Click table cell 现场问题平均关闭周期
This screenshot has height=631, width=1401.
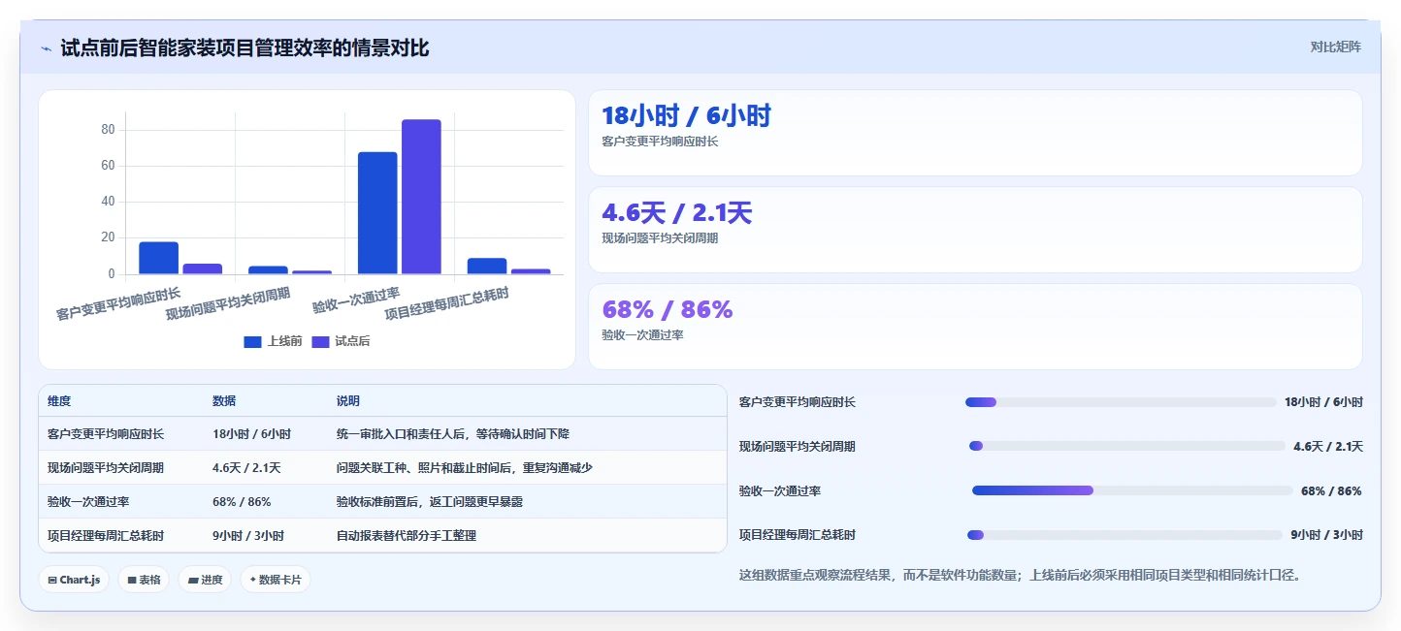click(x=106, y=468)
